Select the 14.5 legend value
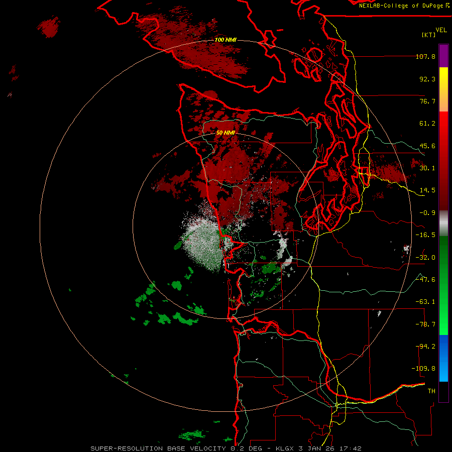 [x=427, y=190]
